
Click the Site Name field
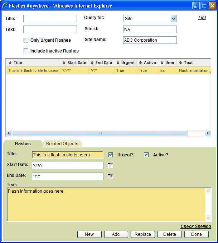150,40
